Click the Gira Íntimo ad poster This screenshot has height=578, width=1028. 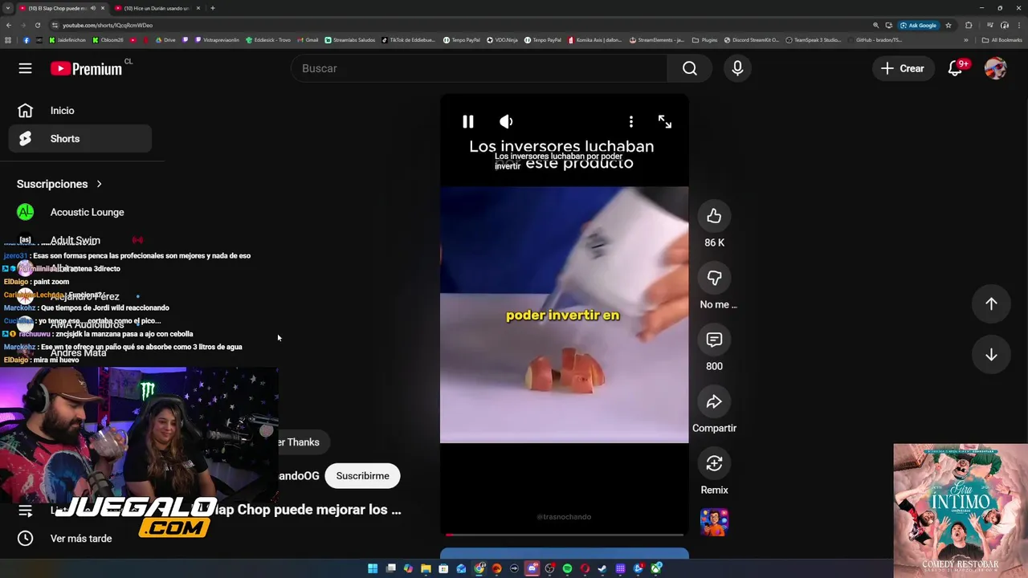[961, 511]
